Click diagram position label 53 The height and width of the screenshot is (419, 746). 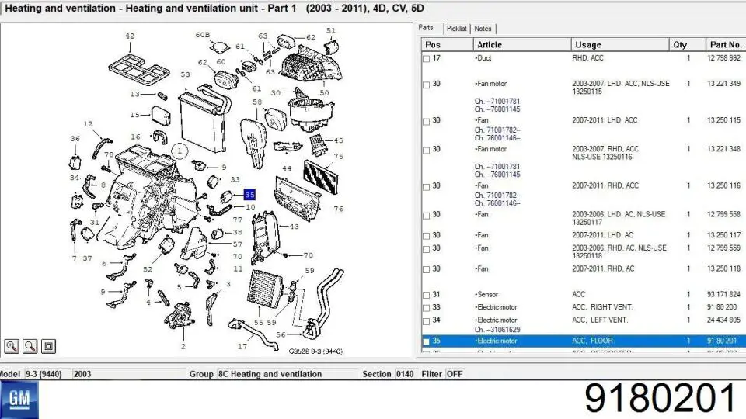coord(185,74)
